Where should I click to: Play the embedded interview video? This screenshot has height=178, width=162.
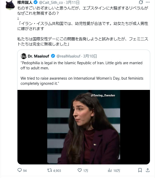[84, 127]
